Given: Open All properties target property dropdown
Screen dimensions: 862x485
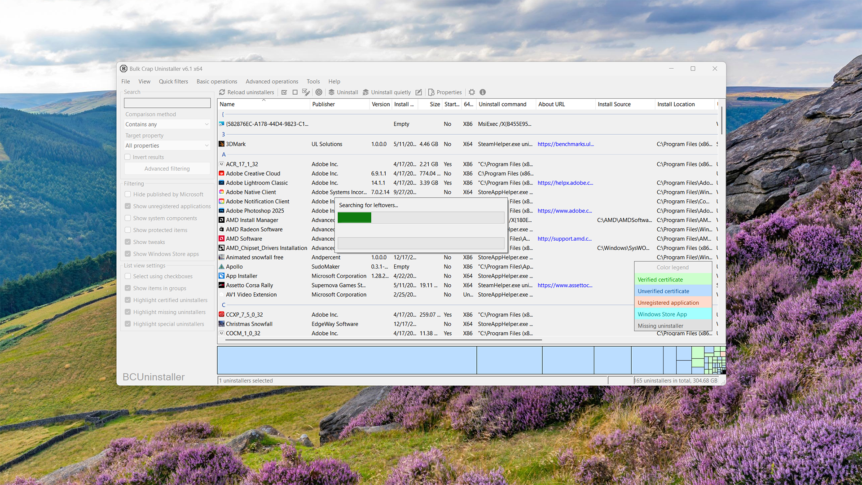Looking at the screenshot, I should click(x=167, y=145).
